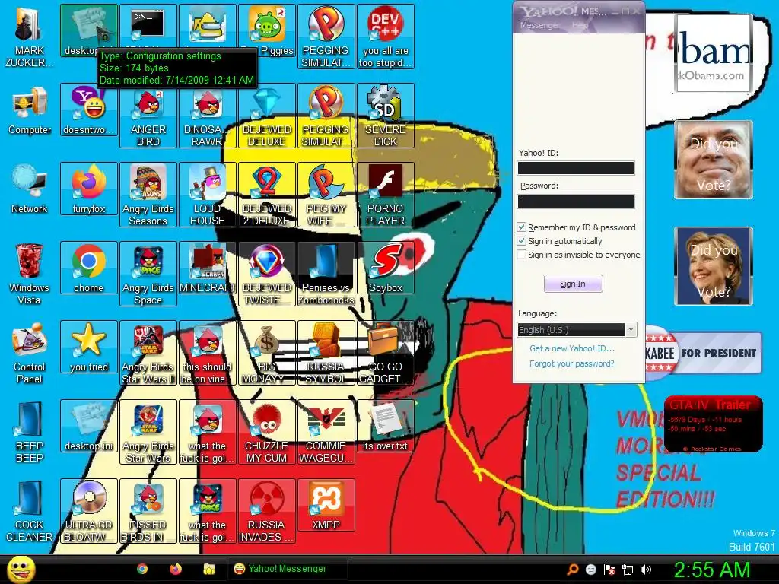Select the furryfox Firefox shortcut
The height and width of the screenshot is (584, 779).
[x=89, y=189]
